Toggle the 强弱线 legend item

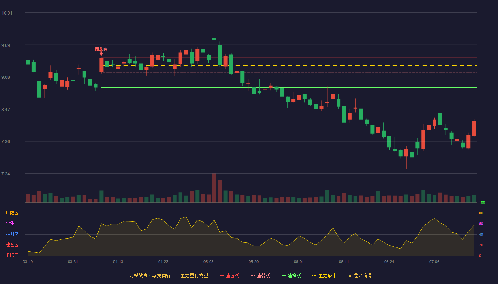[x=260, y=275]
